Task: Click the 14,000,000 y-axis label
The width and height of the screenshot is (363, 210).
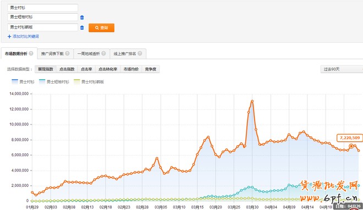Action: (x=19, y=93)
